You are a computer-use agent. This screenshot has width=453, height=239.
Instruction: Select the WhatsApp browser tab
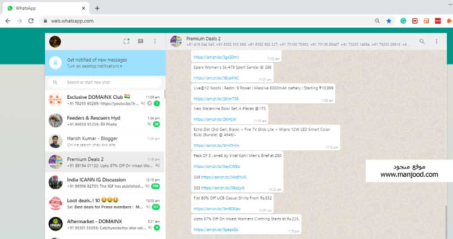pos(46,8)
